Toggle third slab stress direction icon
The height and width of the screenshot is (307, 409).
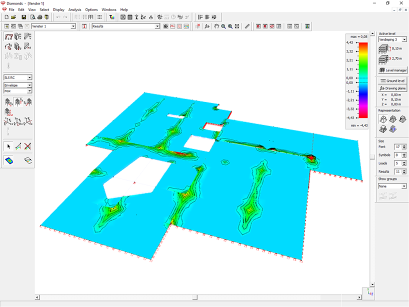tap(28, 101)
